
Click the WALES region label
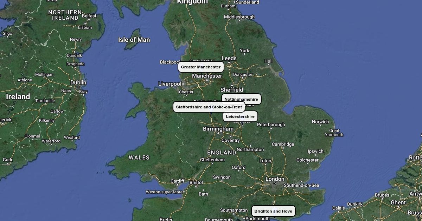pos(139,158)
